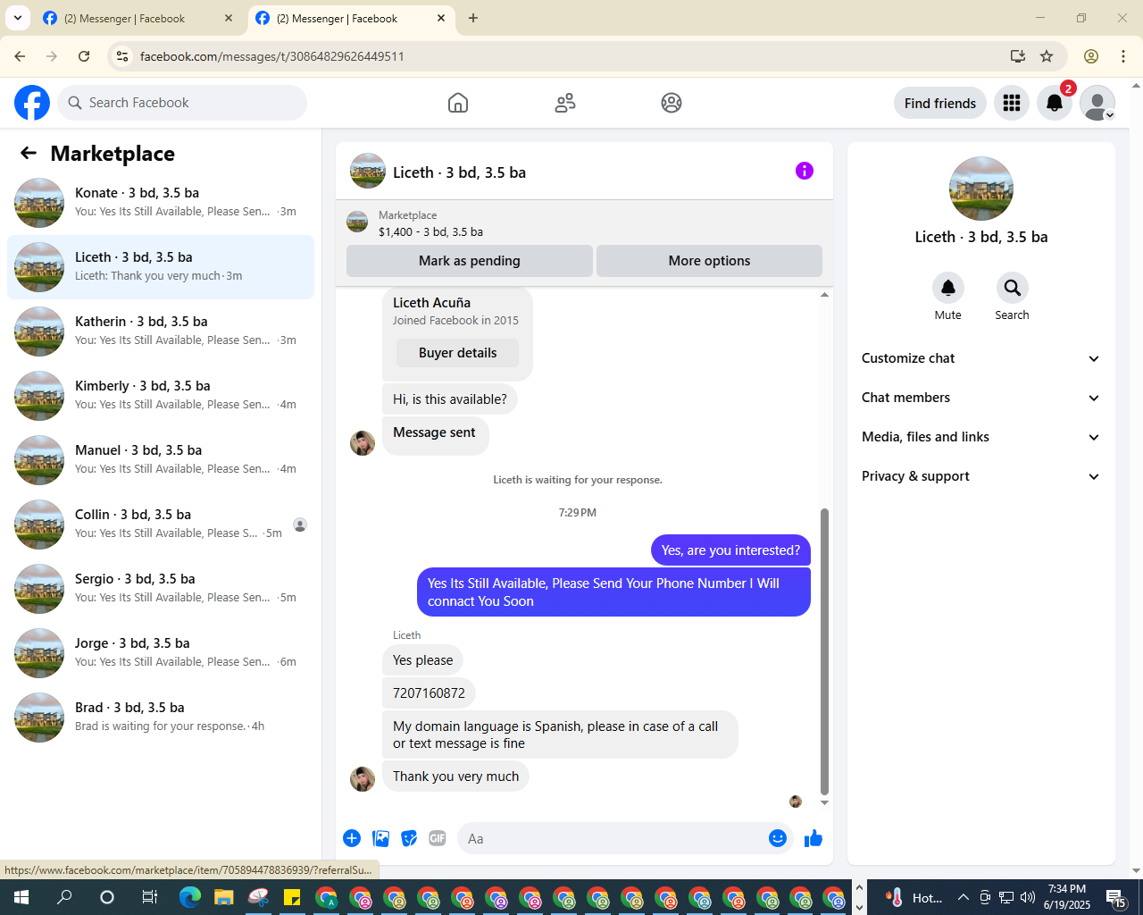Click the back arrow beside Marketplace
The height and width of the screenshot is (915, 1143).
click(29, 154)
